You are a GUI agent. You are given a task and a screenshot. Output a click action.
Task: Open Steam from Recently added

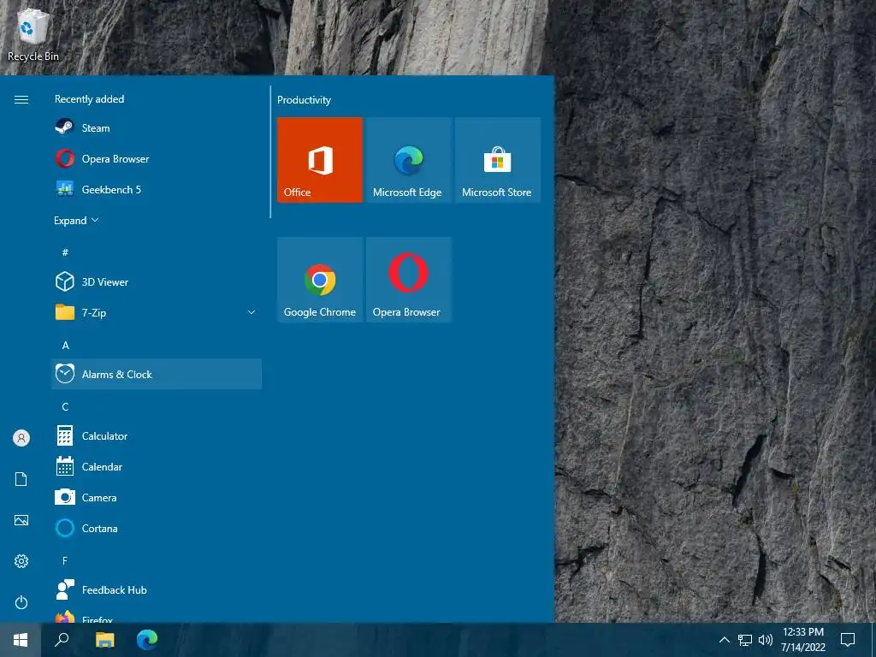click(157, 128)
